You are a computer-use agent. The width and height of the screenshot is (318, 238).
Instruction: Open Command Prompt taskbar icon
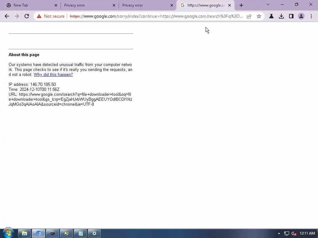click(52, 234)
